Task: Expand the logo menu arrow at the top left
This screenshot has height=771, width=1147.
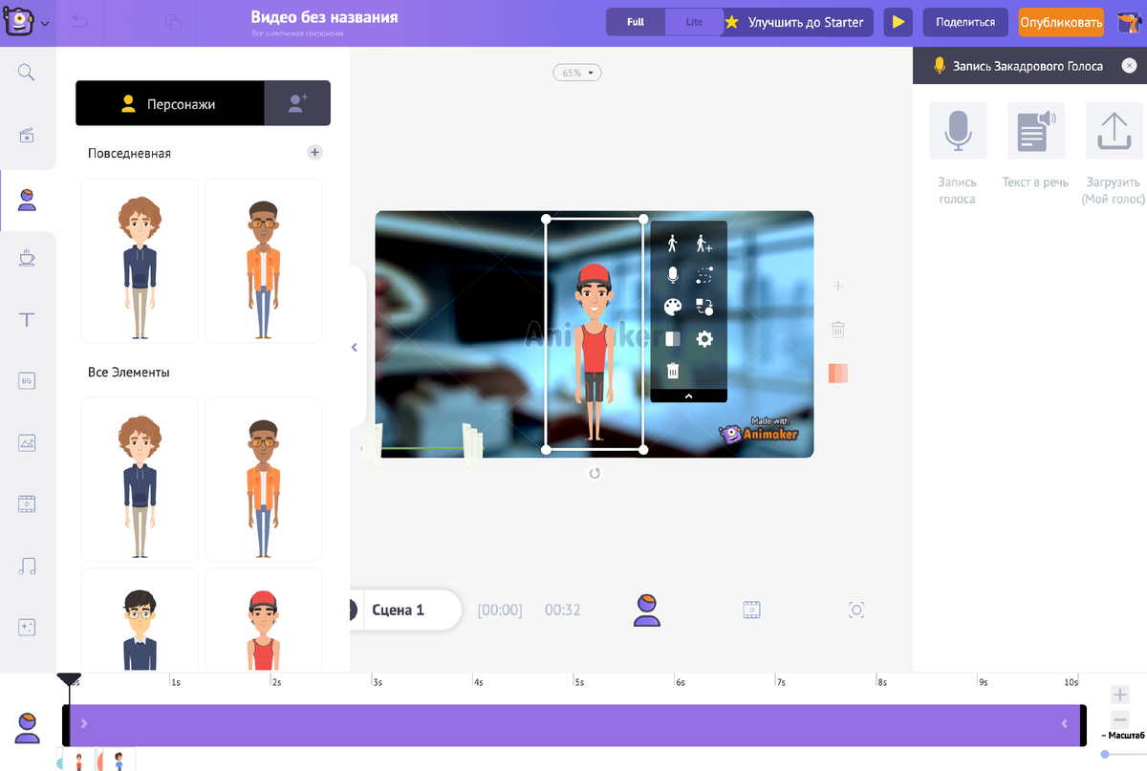Action: coord(46,24)
